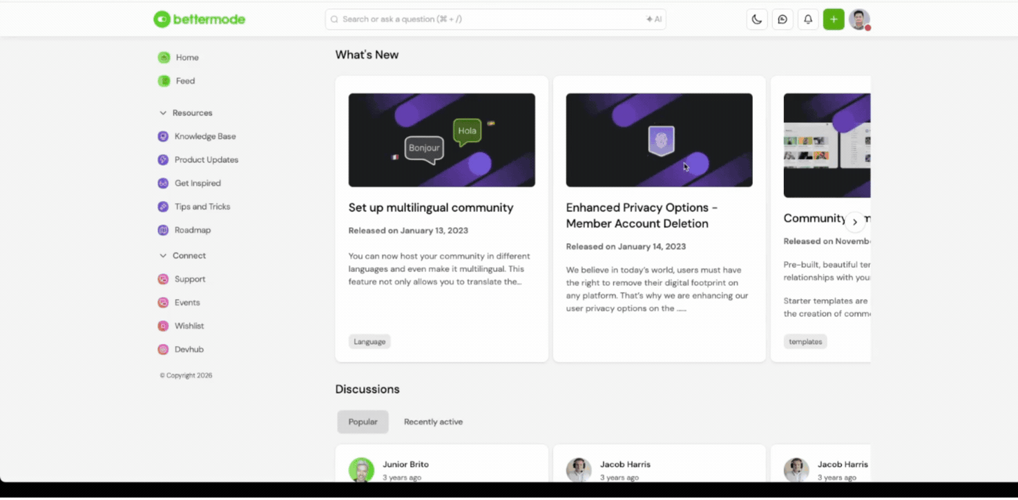Select the Popular discussions tab
The height and width of the screenshot is (500, 1018).
[363, 422]
